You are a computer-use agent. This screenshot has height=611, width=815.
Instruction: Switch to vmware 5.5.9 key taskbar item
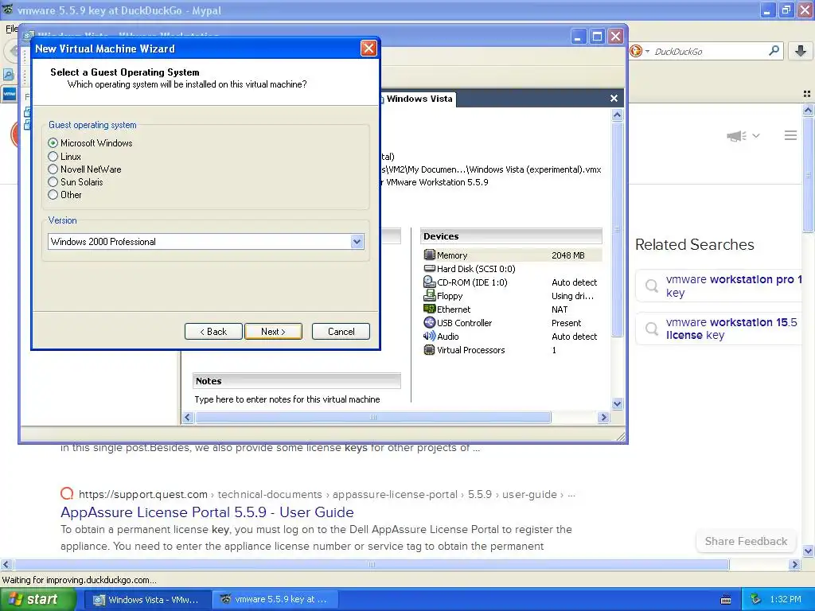275,600
